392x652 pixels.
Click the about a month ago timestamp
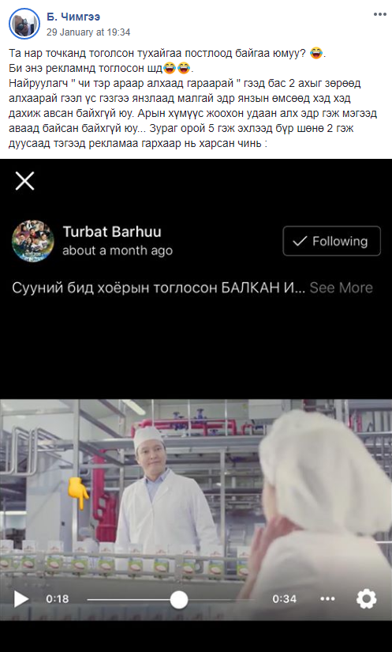click(x=118, y=251)
